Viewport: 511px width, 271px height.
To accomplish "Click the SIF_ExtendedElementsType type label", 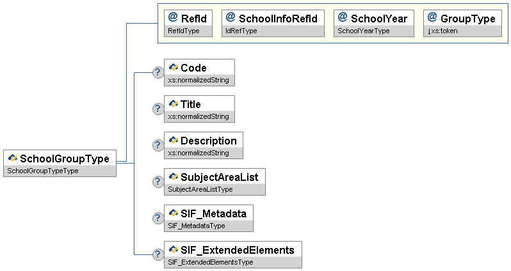I will pos(211,263).
